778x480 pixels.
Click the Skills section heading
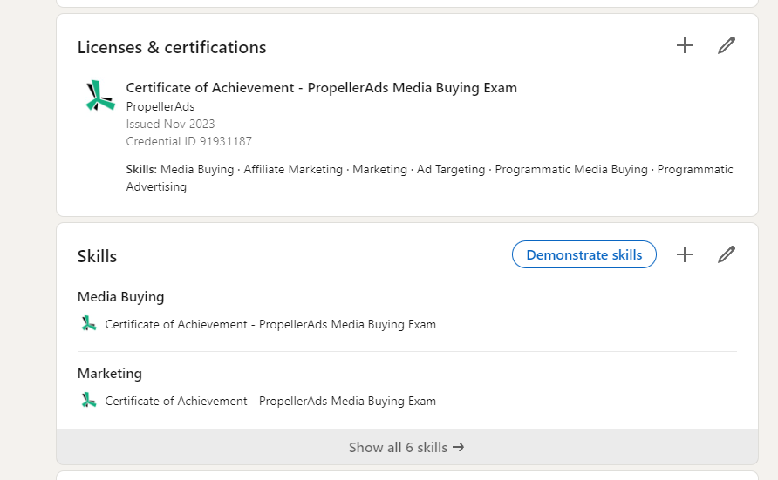click(x=98, y=256)
